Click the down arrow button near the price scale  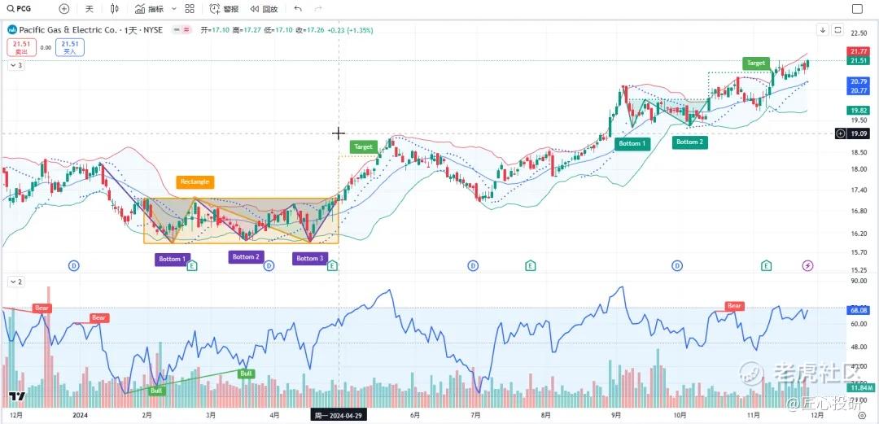coord(823,30)
